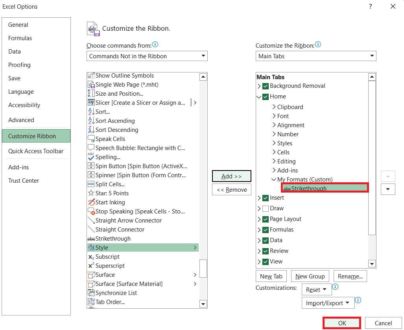The image size is (404, 330).
Task: Select Strikethrough under My Formats (Custom)
Action: click(x=325, y=188)
